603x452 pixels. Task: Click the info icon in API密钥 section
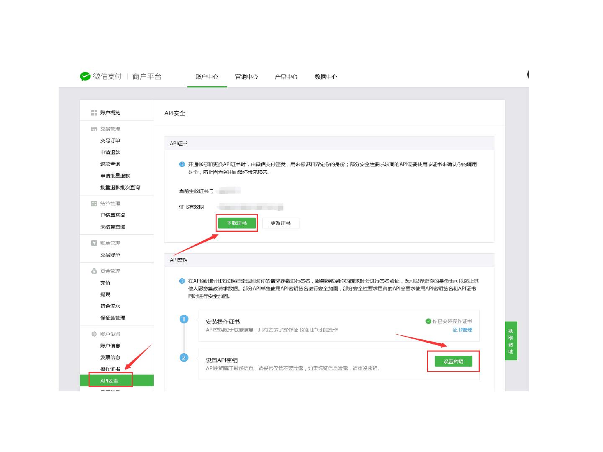[182, 281]
